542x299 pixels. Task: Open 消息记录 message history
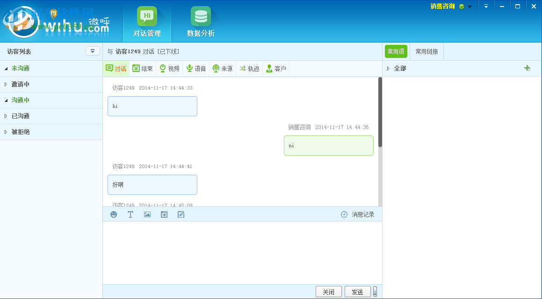pos(357,214)
